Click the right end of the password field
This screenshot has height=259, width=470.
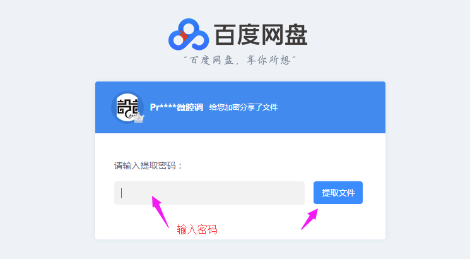click(x=295, y=193)
